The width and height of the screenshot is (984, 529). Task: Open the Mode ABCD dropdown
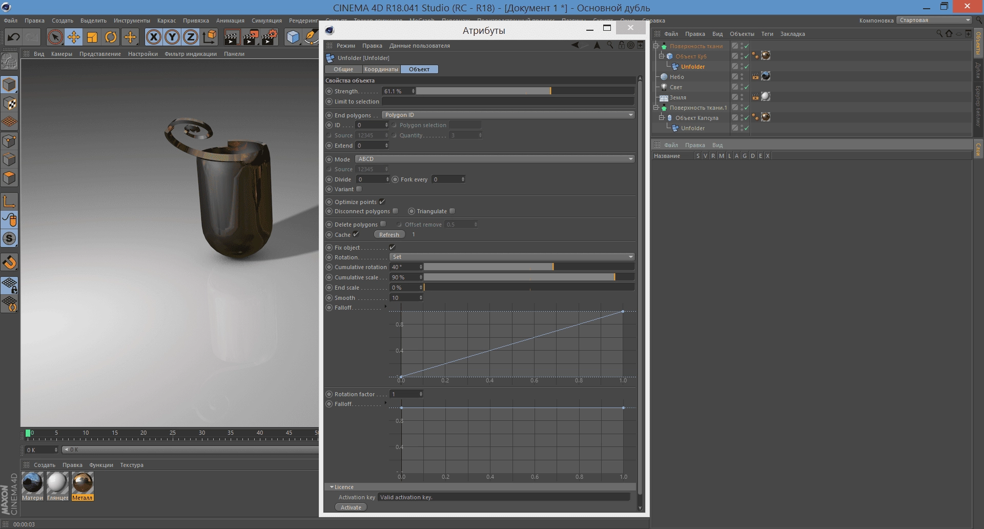pos(495,159)
